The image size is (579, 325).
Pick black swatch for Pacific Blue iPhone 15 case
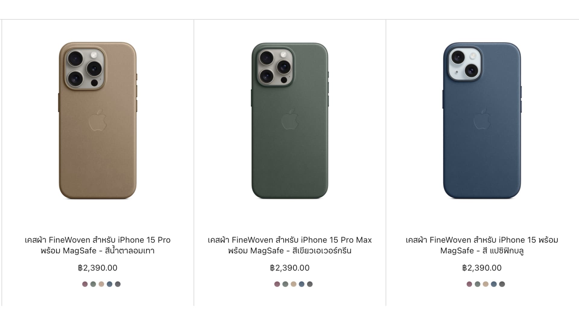(502, 284)
